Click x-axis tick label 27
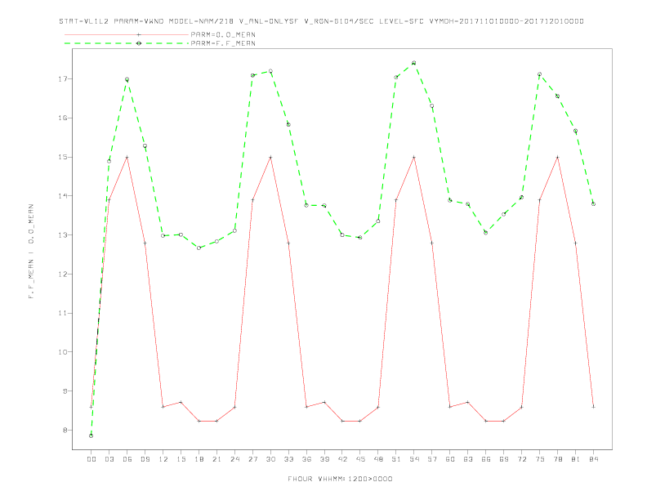 252,459
